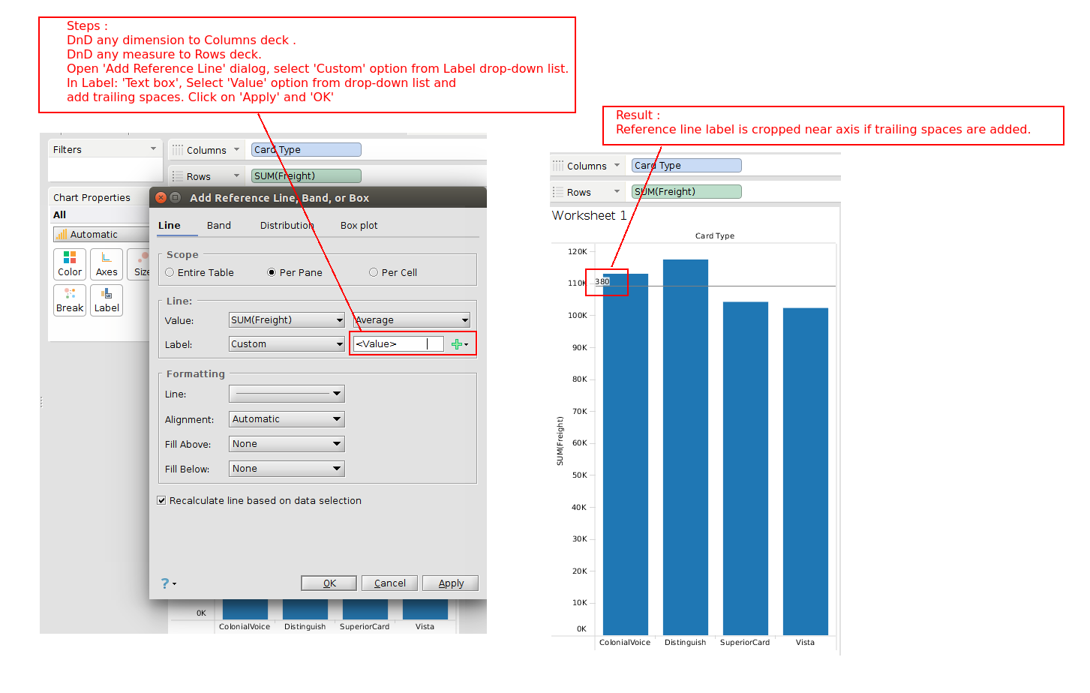Click the Rows shelf icon in left window
This screenshot has height=693, width=1090.
coord(178,176)
